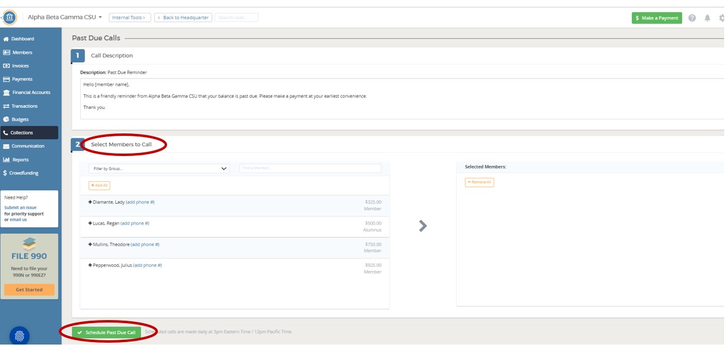Open the Filter by Group dropdown

coord(159,168)
